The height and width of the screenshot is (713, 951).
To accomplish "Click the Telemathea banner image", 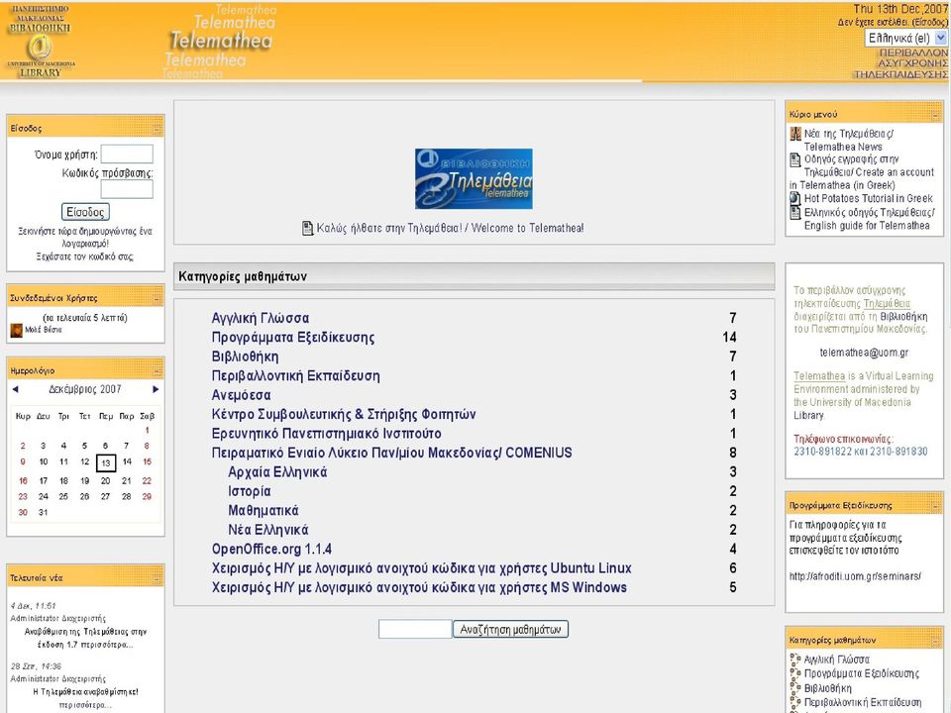I will point(474,179).
